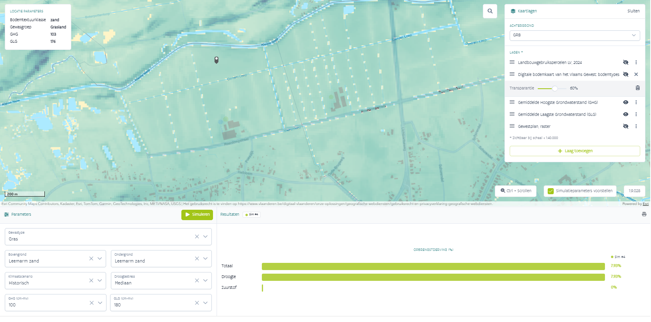Hide the Gemiddelde Hoogste Grondwaterstand (GHG) layer
651x322 pixels.
(x=626, y=102)
